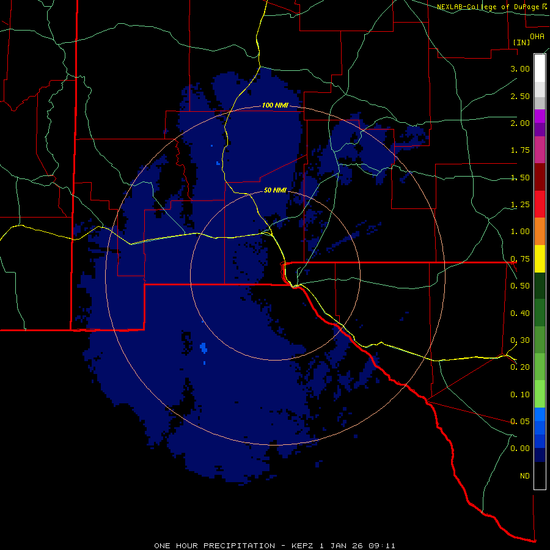
Task: Select the darkest green legend swatch
Action: 540,285
